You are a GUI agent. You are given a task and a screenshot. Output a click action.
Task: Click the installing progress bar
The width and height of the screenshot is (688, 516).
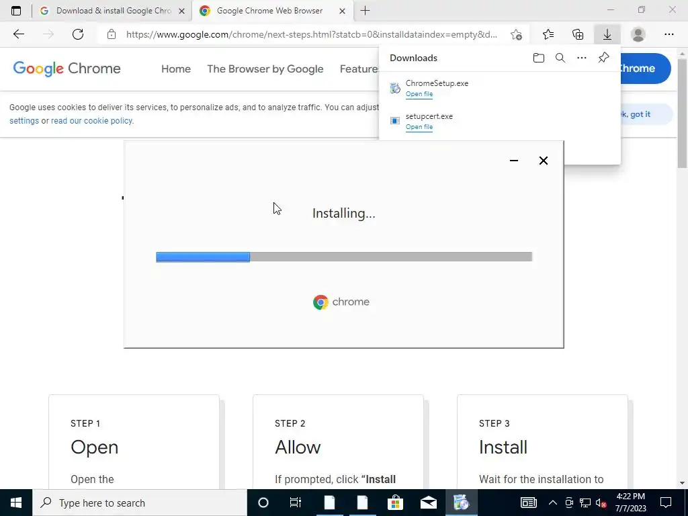(x=344, y=257)
